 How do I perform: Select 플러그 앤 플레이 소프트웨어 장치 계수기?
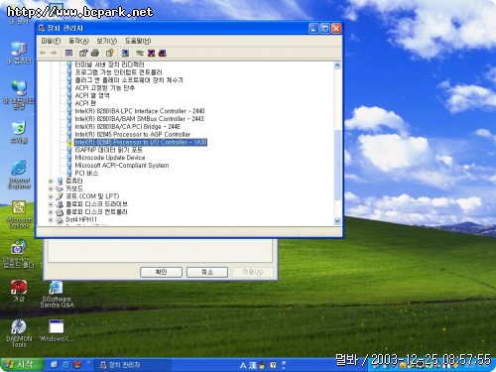click(x=129, y=80)
